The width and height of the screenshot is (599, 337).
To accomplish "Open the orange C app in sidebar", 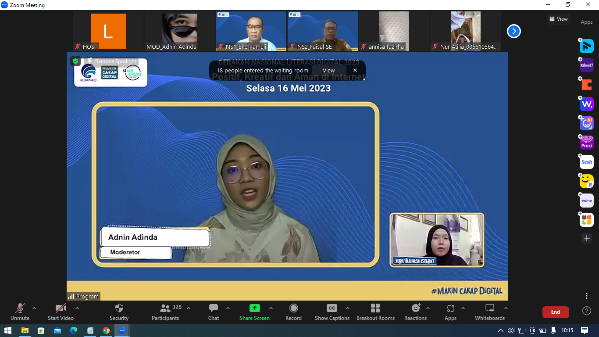I will click(x=587, y=85).
